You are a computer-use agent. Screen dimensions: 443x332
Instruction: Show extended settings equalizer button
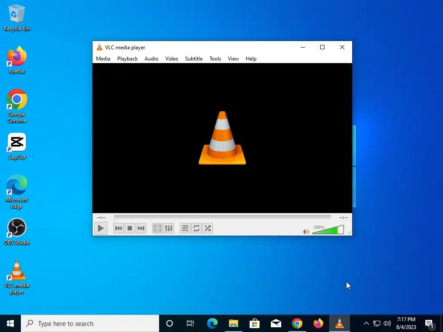click(169, 228)
